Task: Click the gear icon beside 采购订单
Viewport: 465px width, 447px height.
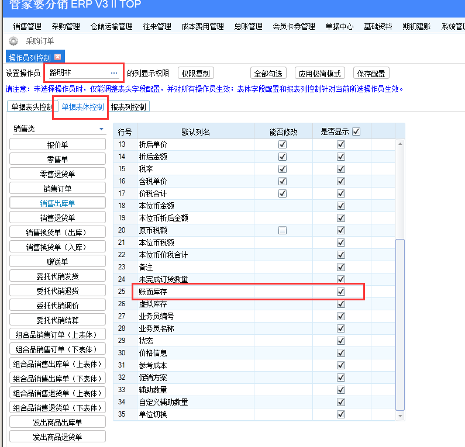Action: pos(13,41)
